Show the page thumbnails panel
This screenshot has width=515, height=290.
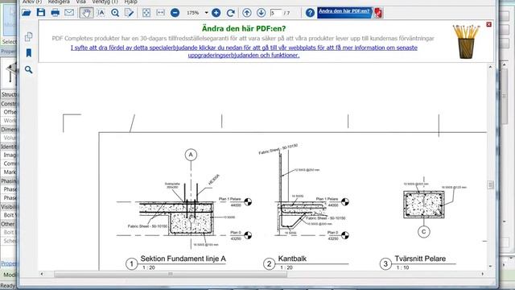click(29, 36)
